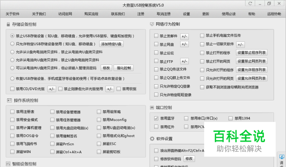Click the 添加特定U盘 button
286x167 pixels.
coord(111,44)
